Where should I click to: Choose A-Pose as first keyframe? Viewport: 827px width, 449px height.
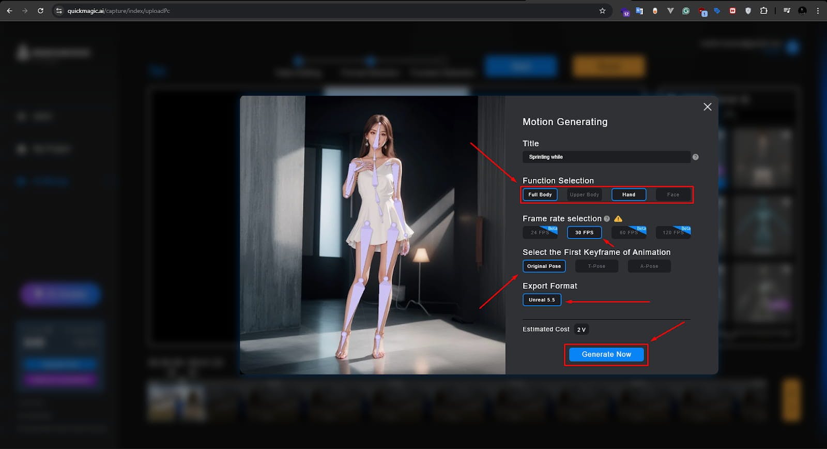click(x=649, y=266)
